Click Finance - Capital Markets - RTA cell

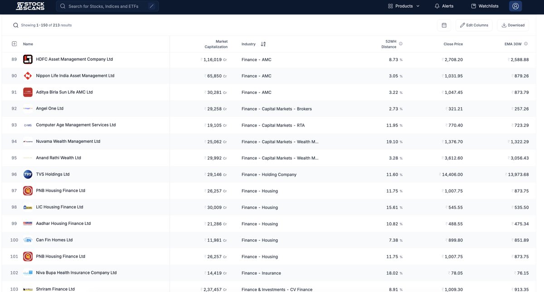point(273,125)
